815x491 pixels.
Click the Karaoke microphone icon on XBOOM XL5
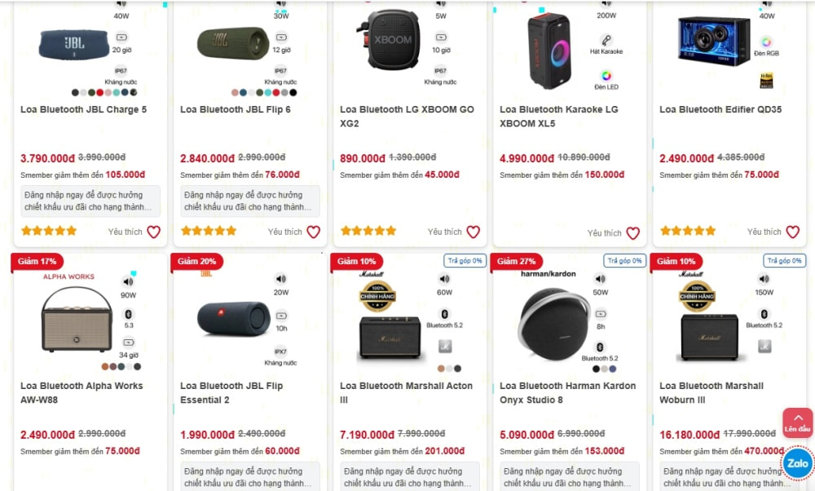click(x=606, y=40)
